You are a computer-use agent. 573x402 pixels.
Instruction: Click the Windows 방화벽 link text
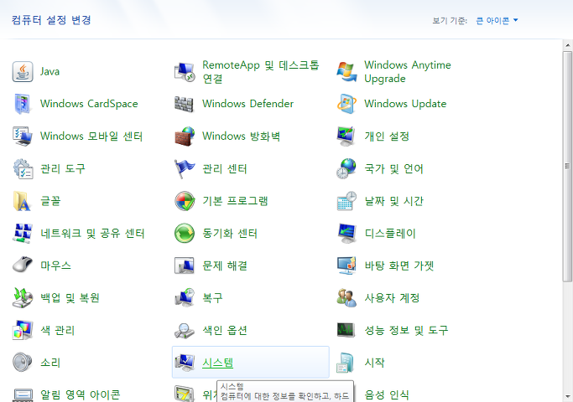pos(241,136)
